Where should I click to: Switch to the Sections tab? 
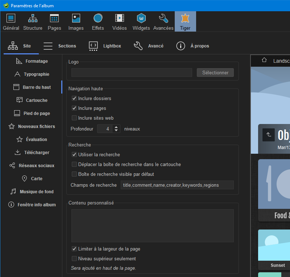(60, 46)
